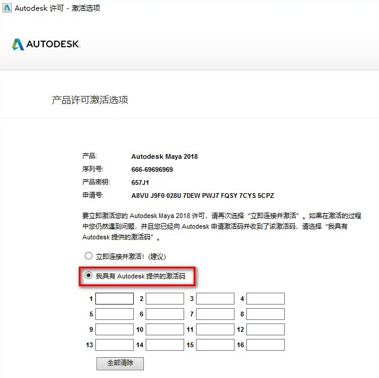Click into activation code box 8
This screenshot has width=379, height=378.
click(x=265, y=314)
